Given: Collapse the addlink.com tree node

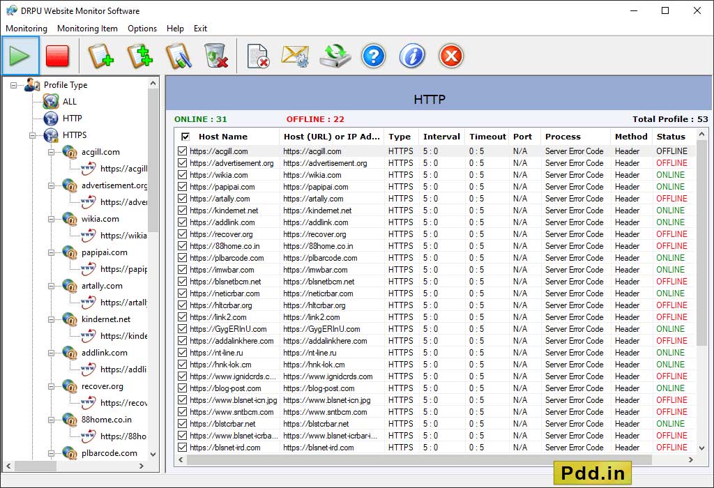Looking at the screenshot, I should 51,353.
